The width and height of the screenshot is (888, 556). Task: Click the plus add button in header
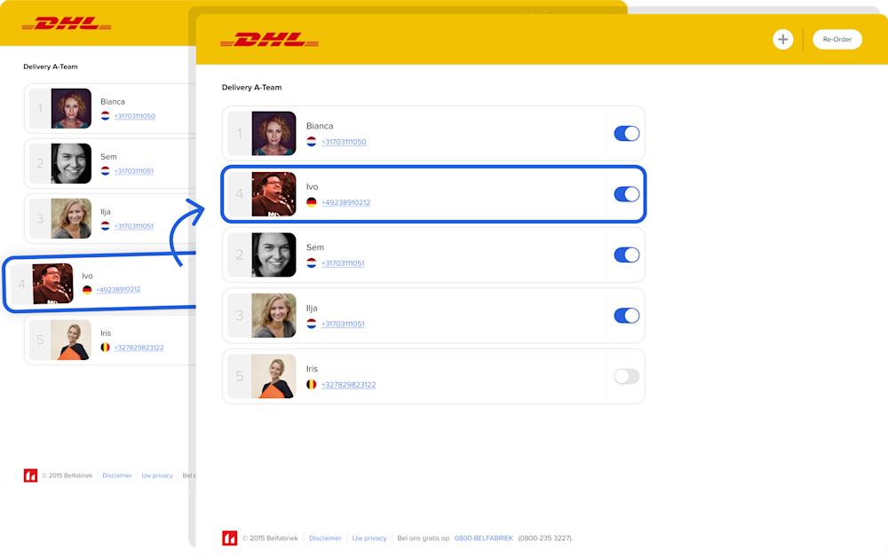(x=782, y=39)
